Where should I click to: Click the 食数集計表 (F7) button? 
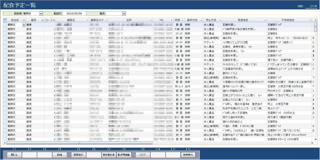pos(109,155)
